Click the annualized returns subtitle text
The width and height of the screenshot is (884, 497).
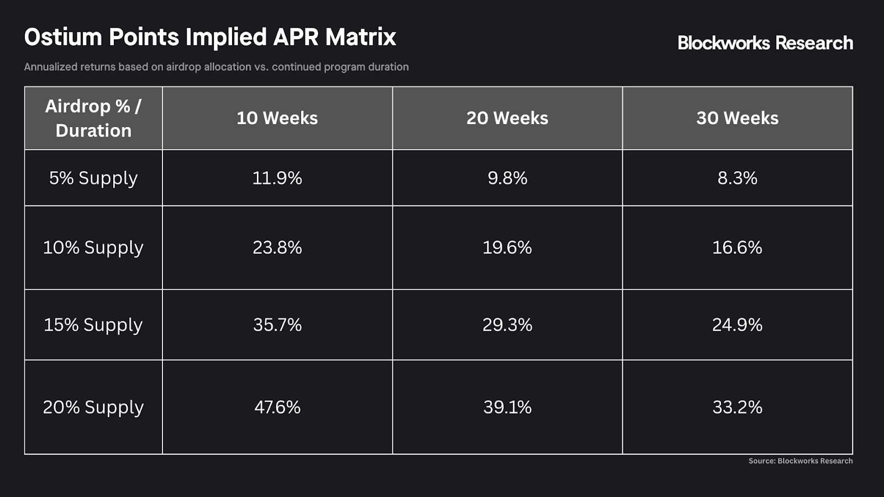point(216,67)
